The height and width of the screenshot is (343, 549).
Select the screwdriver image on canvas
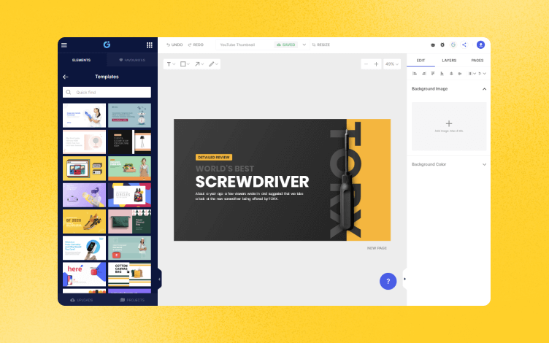tap(347, 180)
